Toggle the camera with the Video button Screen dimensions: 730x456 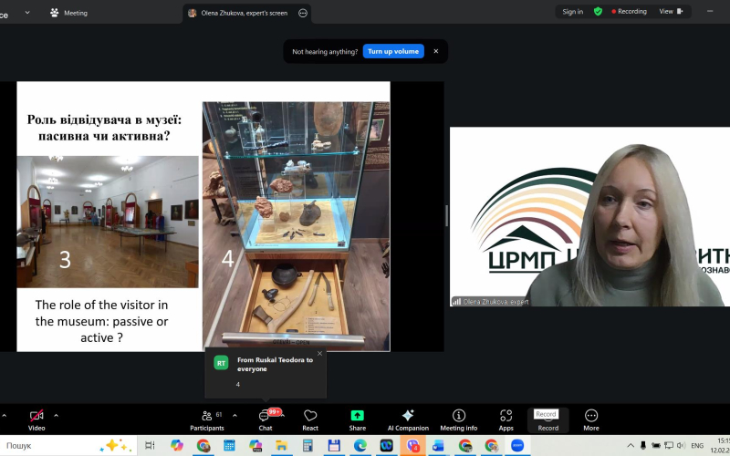click(x=36, y=419)
